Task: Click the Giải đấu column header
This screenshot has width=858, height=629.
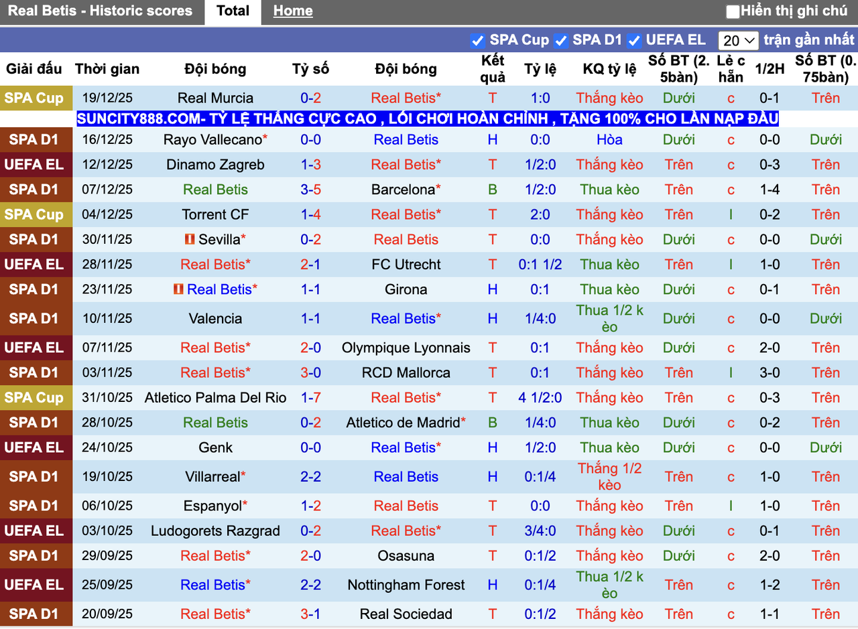Action: tap(34, 69)
